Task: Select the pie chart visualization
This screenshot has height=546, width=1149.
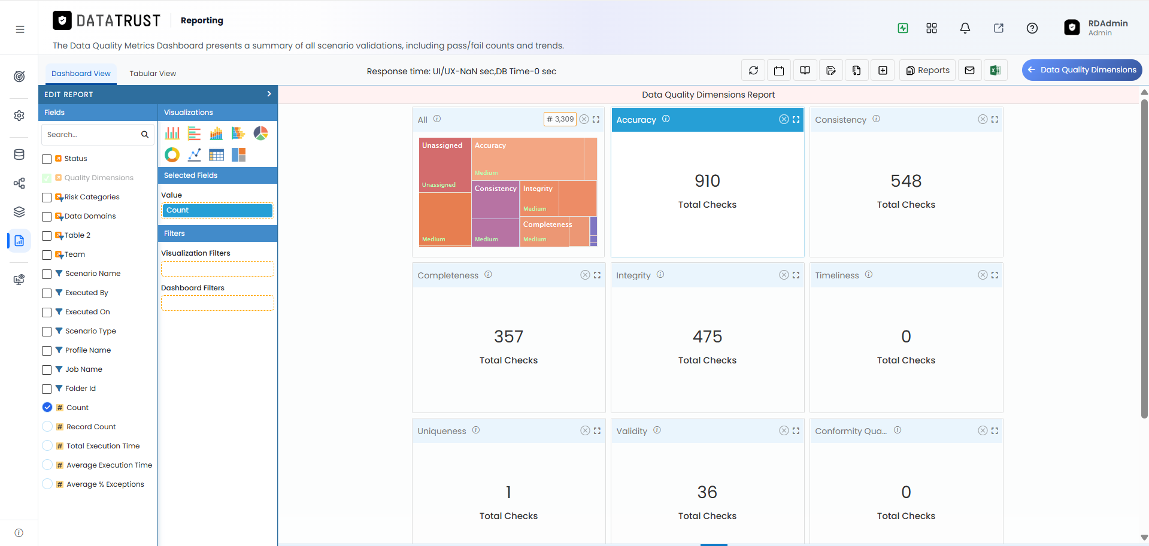Action: 260,133
